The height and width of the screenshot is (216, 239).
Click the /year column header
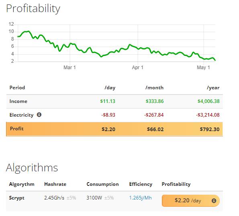click(213, 88)
